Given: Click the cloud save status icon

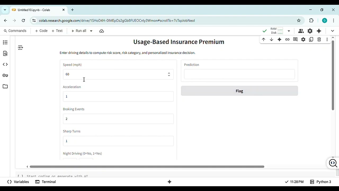Looking at the screenshot, I should [101, 31].
